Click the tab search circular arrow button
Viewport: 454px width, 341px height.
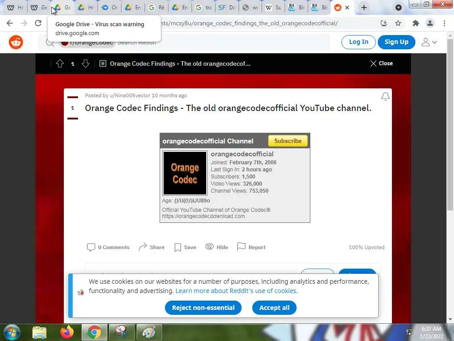coord(399,8)
